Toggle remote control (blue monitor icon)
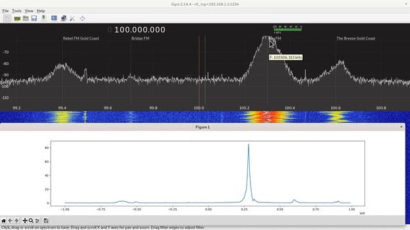The height and width of the screenshot is (230, 410). 54,19
